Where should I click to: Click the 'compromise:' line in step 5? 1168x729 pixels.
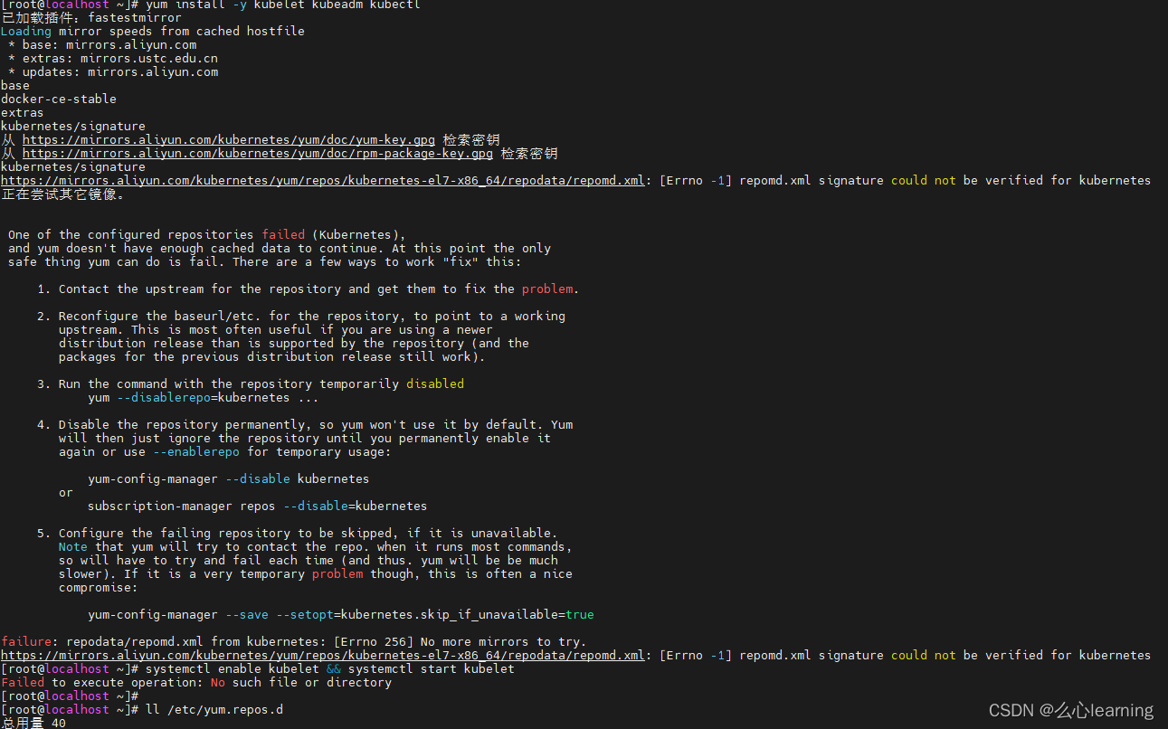[x=99, y=588]
